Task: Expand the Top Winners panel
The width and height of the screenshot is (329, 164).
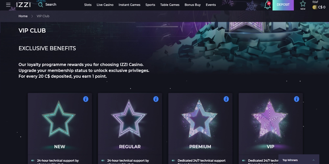Action: [x=313, y=160]
